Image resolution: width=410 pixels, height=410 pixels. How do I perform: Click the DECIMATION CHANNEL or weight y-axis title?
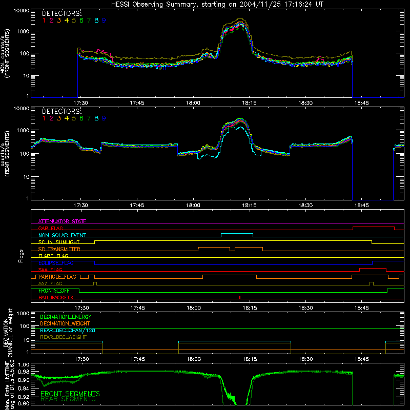click(8, 333)
